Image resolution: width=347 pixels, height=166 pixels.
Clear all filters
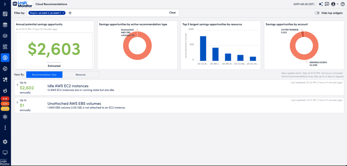click(172, 13)
